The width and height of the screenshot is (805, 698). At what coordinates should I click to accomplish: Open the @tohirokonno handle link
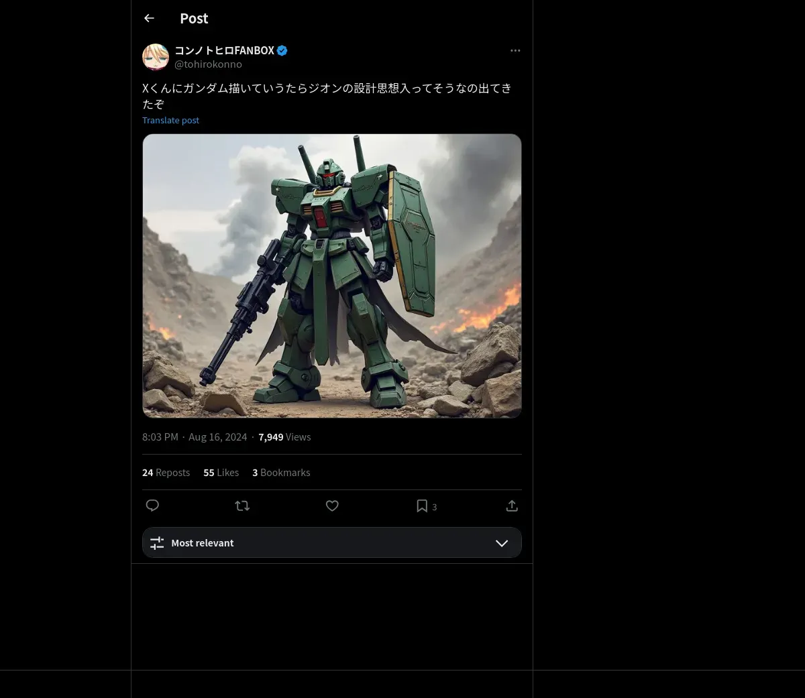208,64
